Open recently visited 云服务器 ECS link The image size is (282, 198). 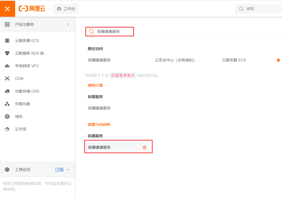(234, 60)
